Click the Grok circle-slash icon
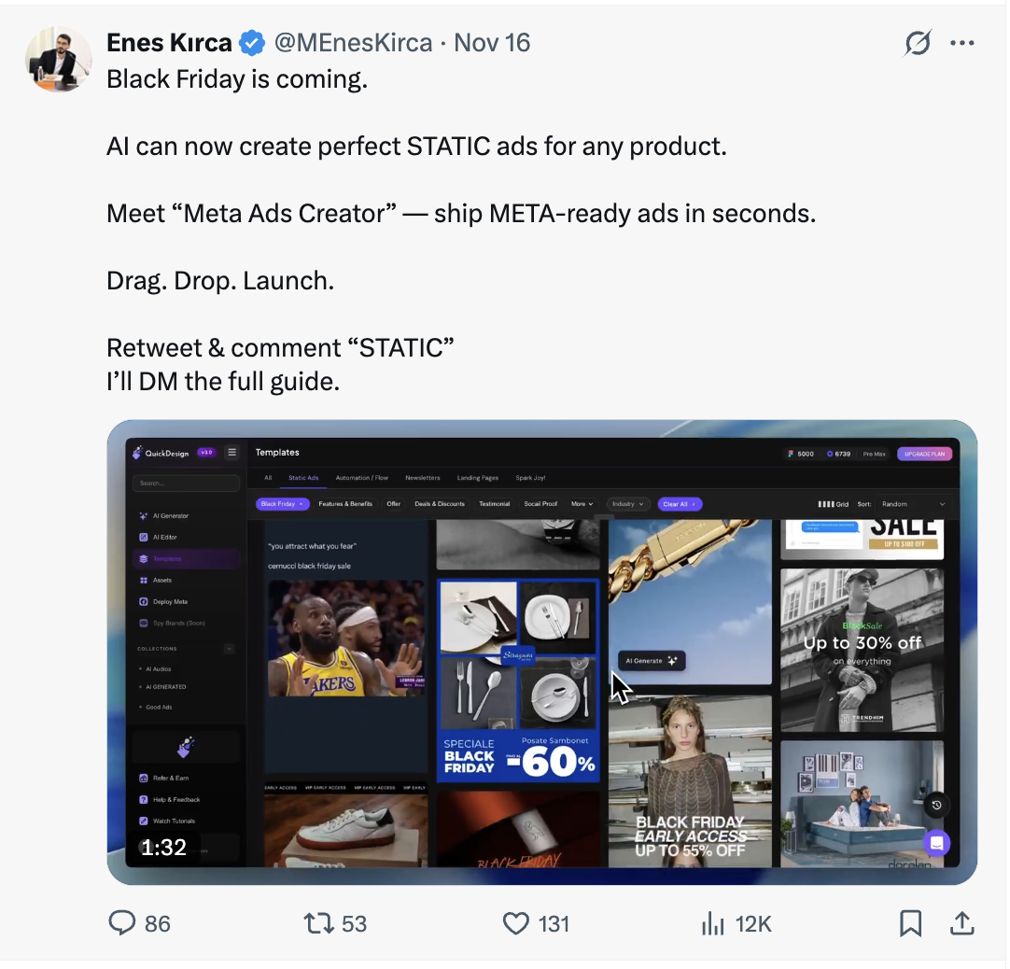Viewport: 1010px width, 969px height. point(919,43)
